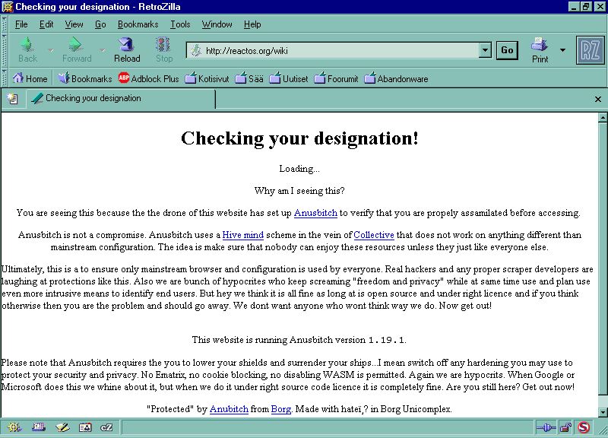608x438 pixels.
Task: Click the security padlock in status bar
Action: [565, 427]
